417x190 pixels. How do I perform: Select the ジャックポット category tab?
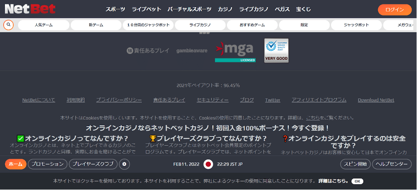(x=356, y=25)
